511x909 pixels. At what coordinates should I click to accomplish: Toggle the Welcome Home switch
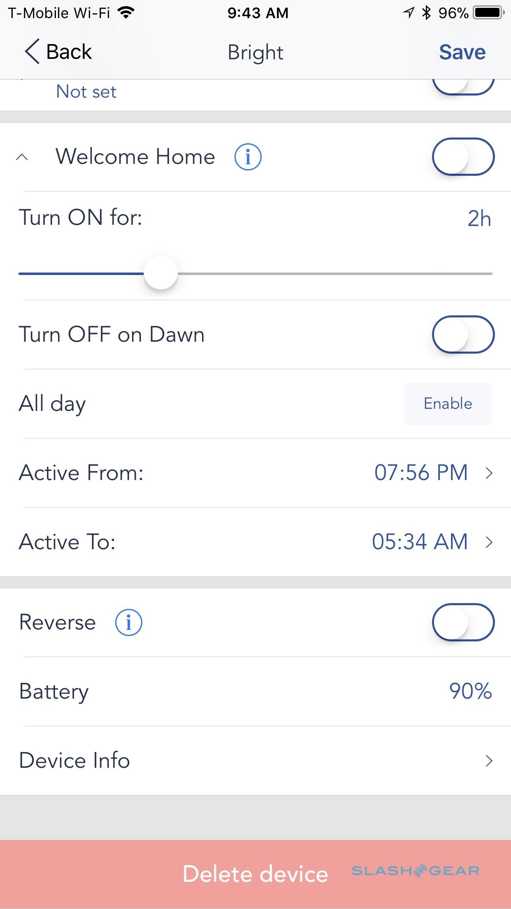[x=462, y=157]
